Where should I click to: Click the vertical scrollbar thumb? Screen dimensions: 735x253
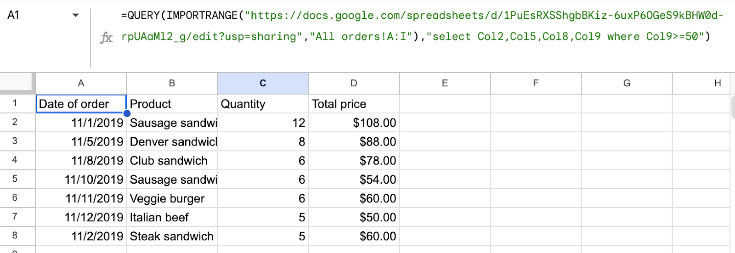point(733,107)
